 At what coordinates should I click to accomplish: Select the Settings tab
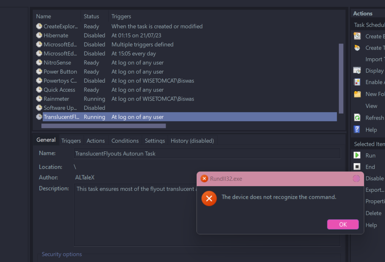pos(155,140)
